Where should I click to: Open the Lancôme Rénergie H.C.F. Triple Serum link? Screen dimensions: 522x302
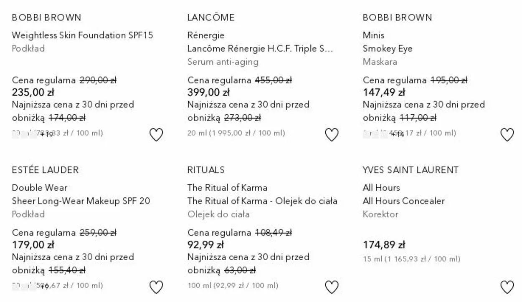tap(260, 48)
